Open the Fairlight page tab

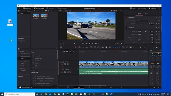111,87
